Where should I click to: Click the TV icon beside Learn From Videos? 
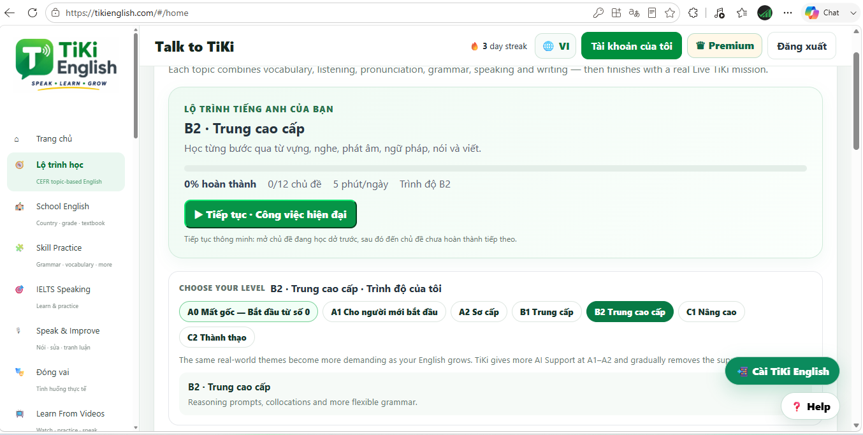[20, 413]
